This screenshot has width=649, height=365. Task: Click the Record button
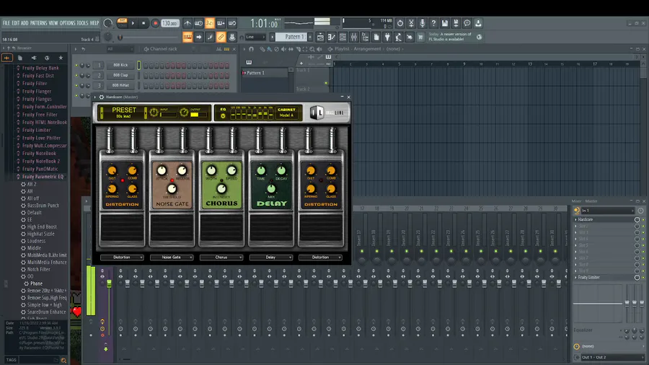(155, 23)
